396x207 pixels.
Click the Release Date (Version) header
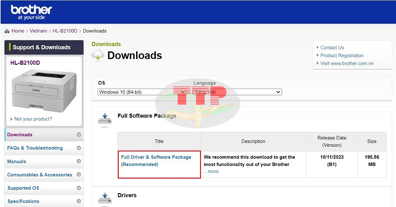(x=332, y=141)
